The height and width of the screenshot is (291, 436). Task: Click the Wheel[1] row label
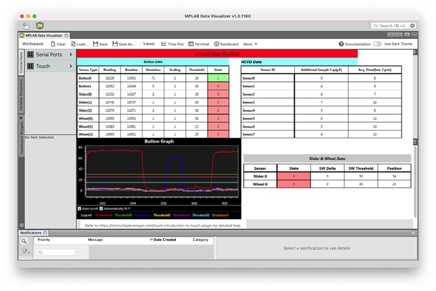pyautogui.click(x=85, y=127)
